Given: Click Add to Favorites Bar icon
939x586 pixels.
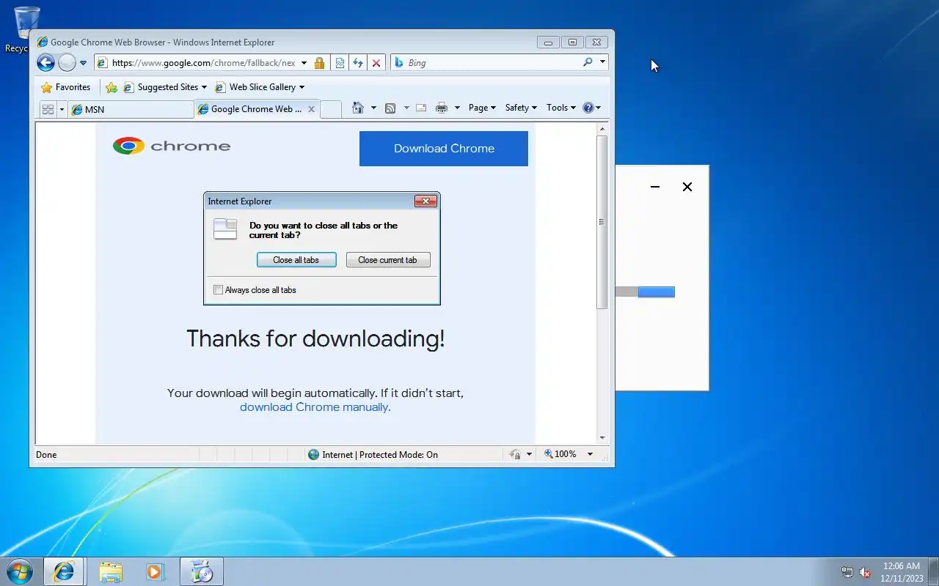Looking at the screenshot, I should tap(112, 87).
